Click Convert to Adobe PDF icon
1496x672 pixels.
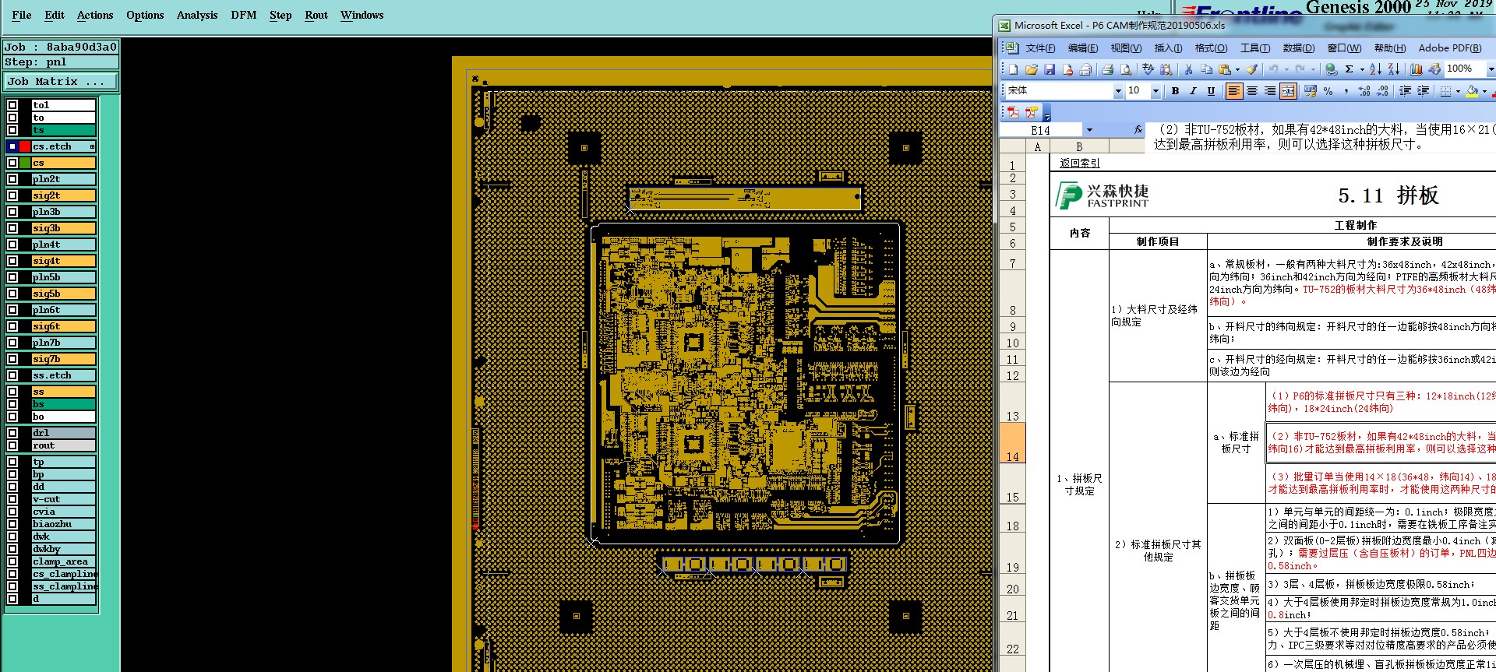1013,112
